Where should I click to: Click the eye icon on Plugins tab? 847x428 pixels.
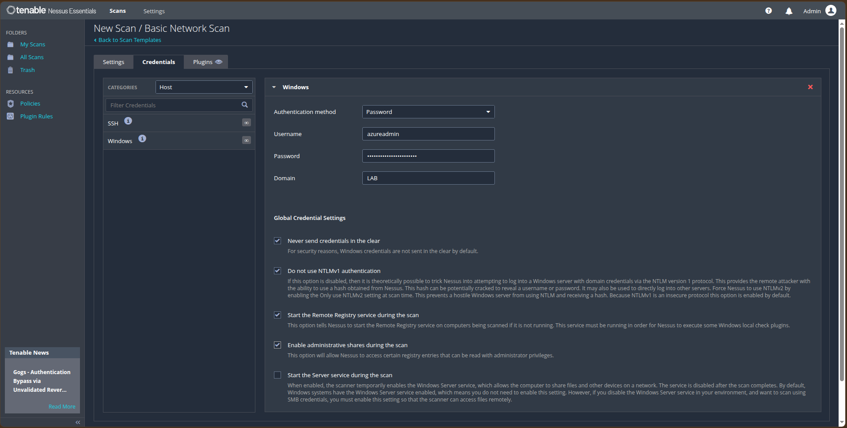(219, 62)
